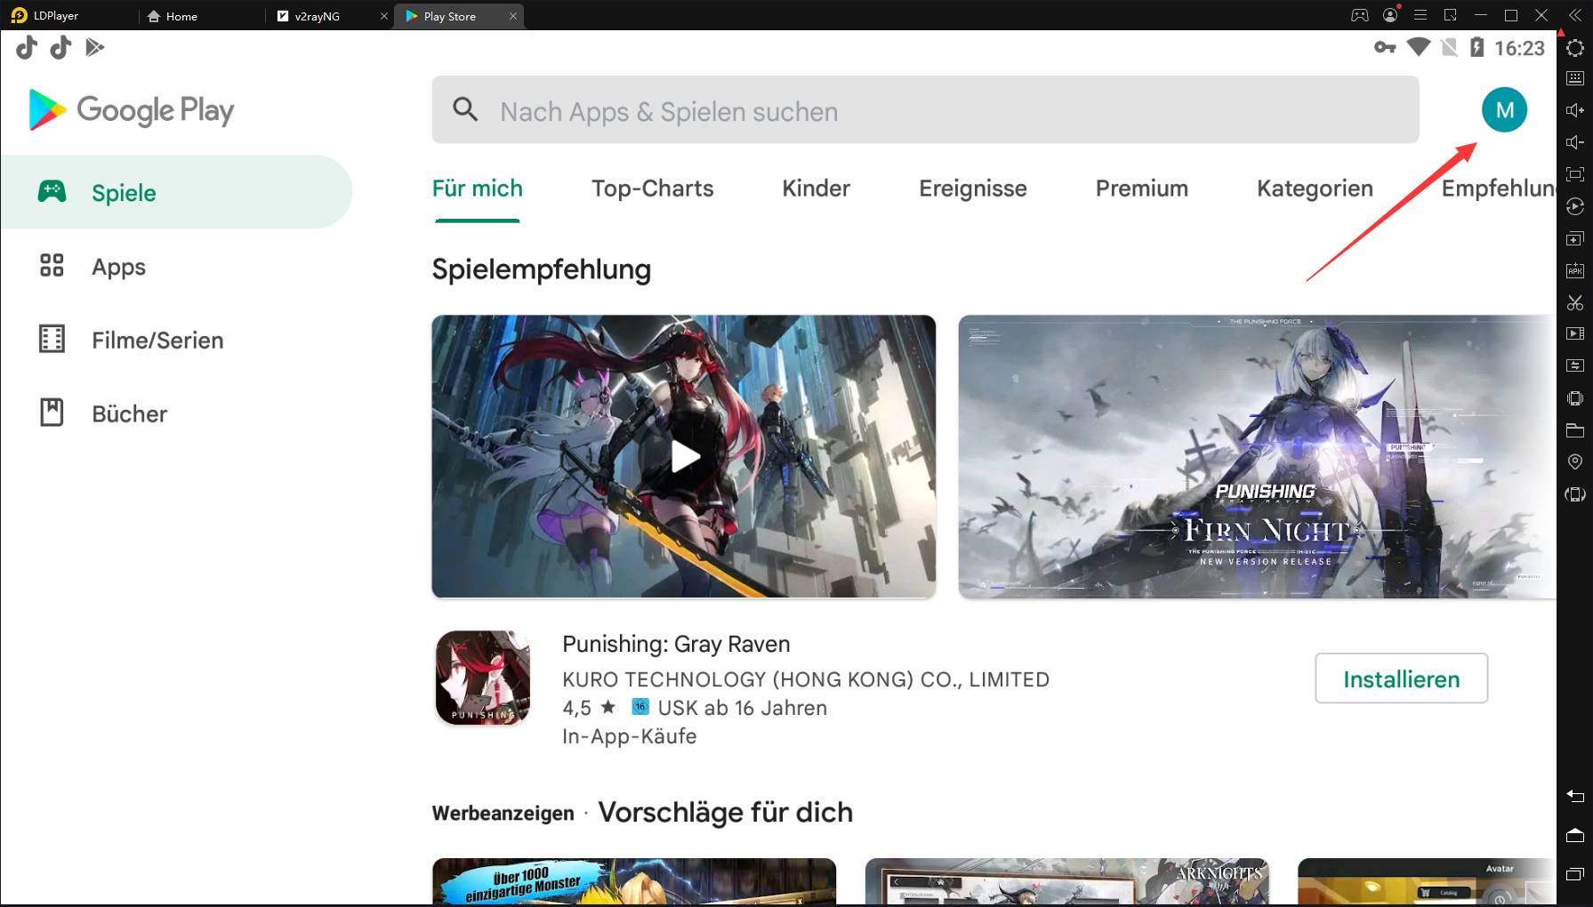Switch to the Premium tab
1593x907 pixels.
[1142, 189]
